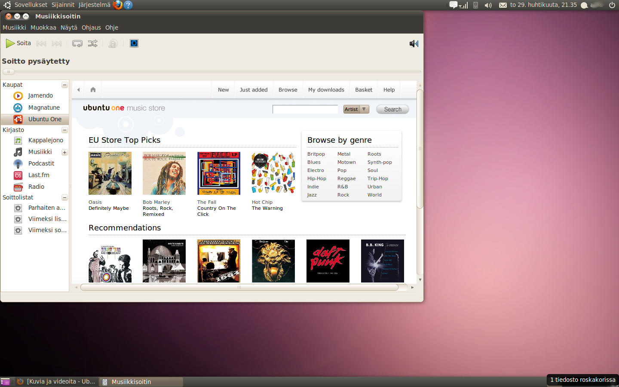Screen dimensions: 619x387
Task: Expand the Musiikki library entry
Action: (64, 152)
